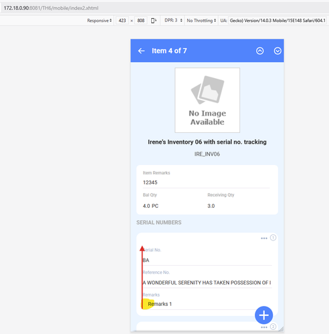Click the circled number 1 badge
329x334 pixels.
pos(273,238)
